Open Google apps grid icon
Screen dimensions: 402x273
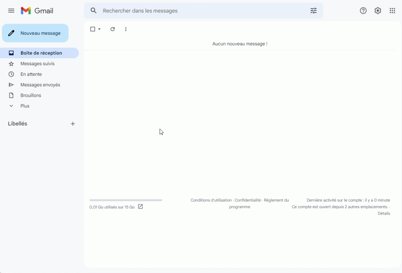click(x=392, y=11)
